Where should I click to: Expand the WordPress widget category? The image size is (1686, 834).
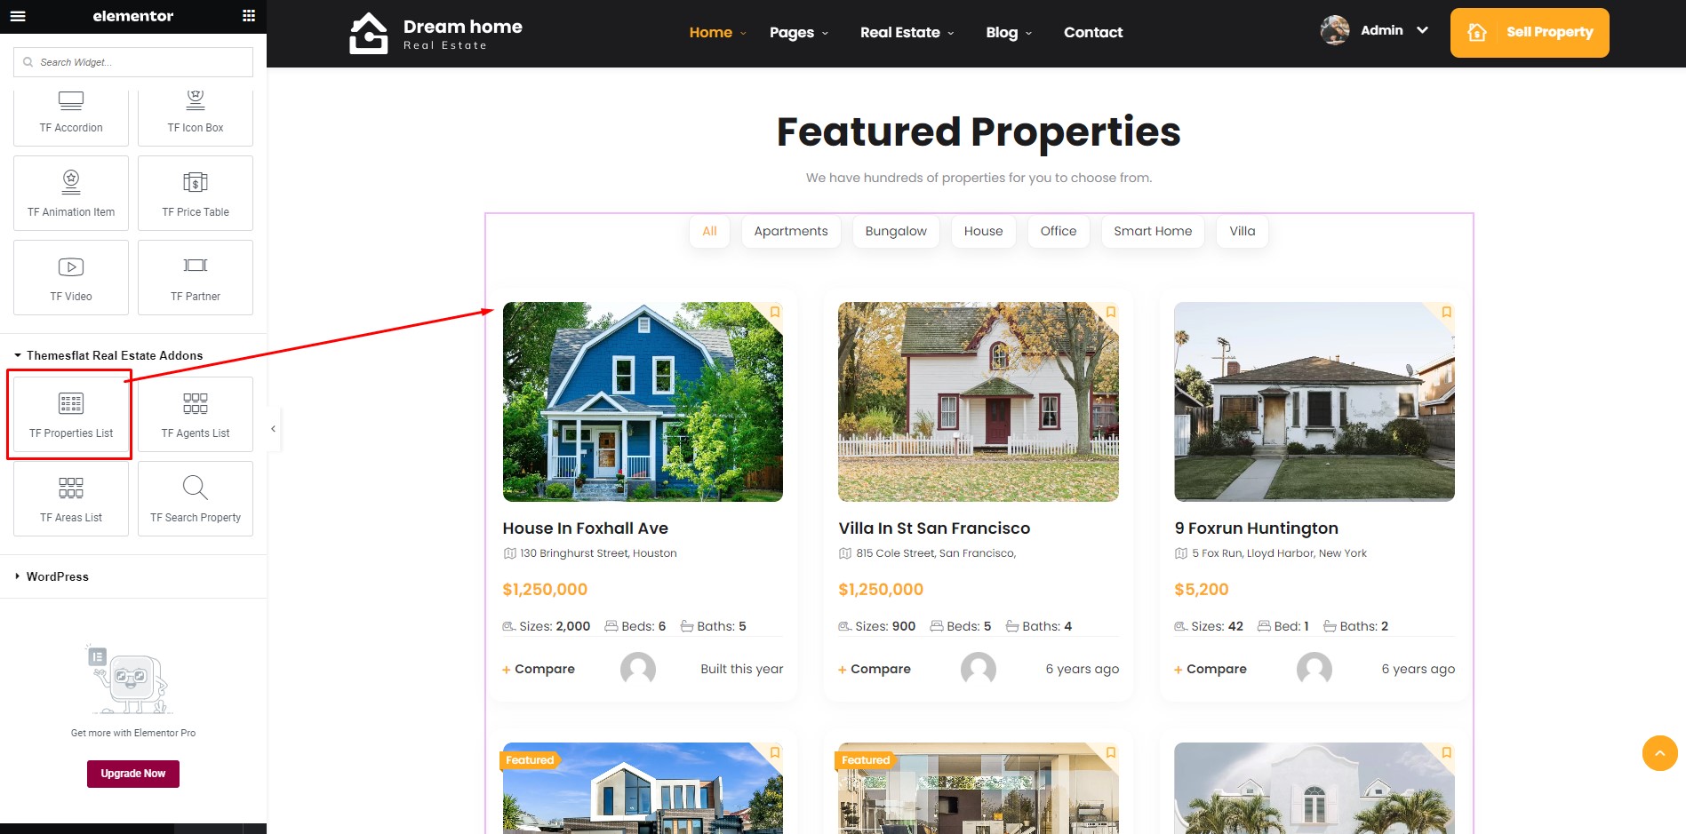coord(52,576)
